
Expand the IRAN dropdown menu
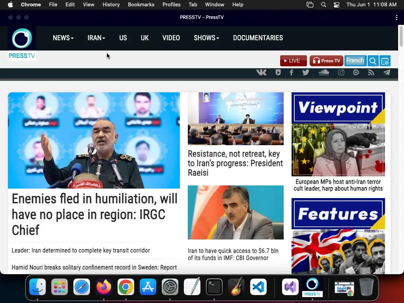[96, 38]
